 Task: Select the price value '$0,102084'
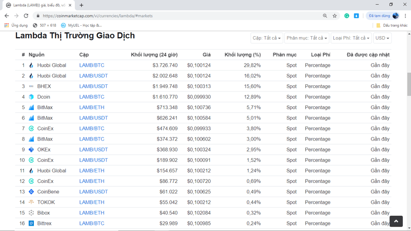pos(199,213)
